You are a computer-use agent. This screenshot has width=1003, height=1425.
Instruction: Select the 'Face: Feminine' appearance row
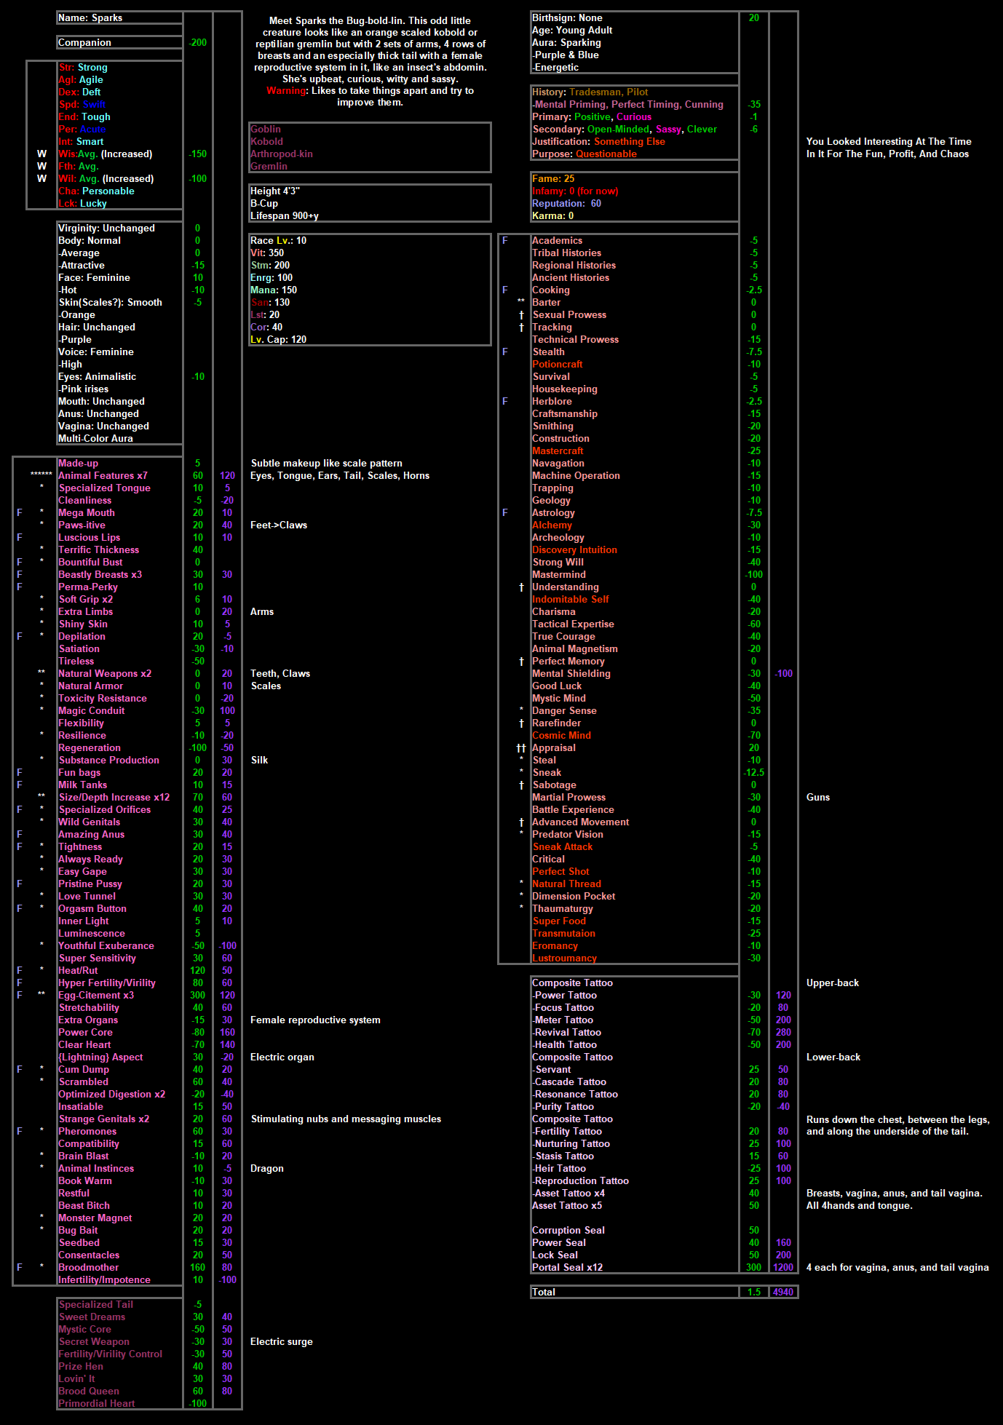pyautogui.click(x=94, y=277)
